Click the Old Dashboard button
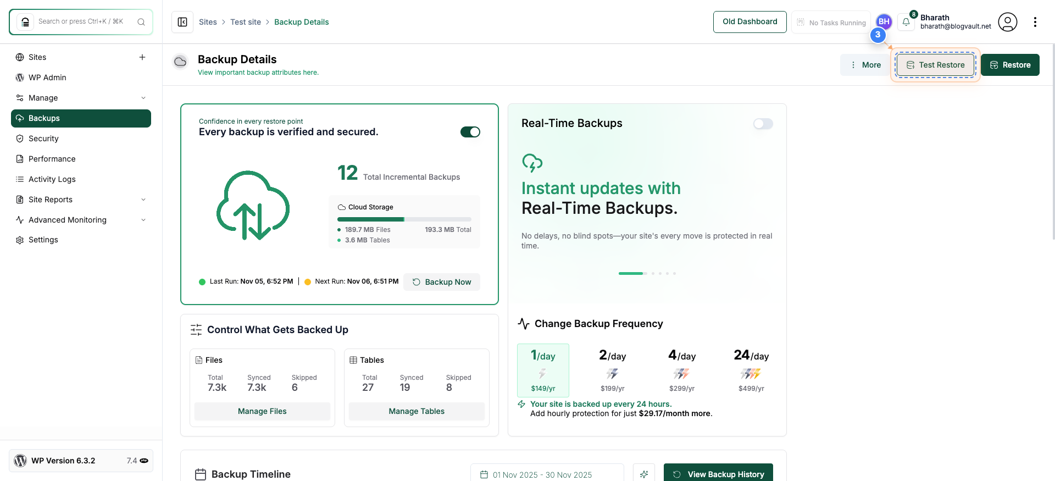The height and width of the screenshot is (481, 1055). pos(750,22)
